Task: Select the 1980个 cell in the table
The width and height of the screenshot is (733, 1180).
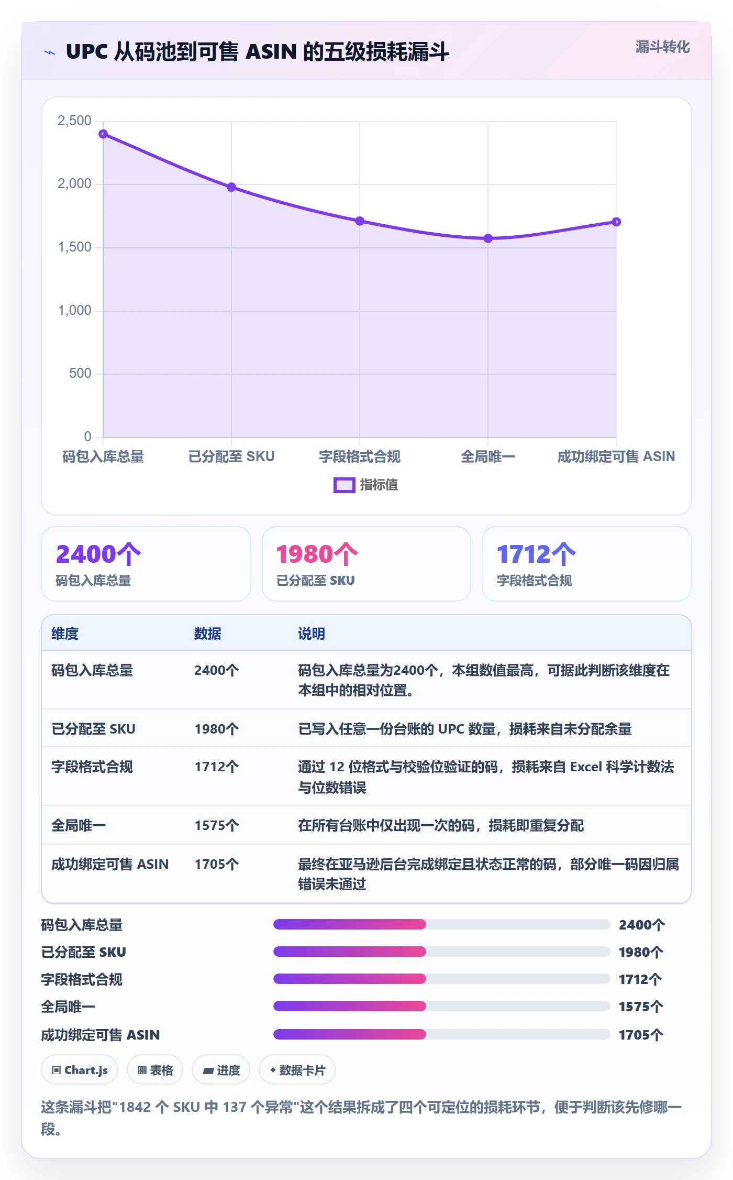Action: 217,729
